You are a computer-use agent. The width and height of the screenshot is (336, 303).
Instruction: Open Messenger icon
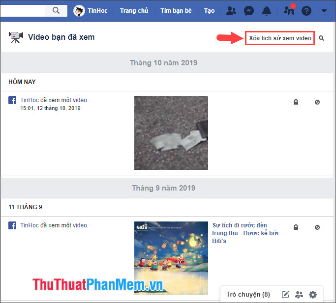click(x=249, y=11)
